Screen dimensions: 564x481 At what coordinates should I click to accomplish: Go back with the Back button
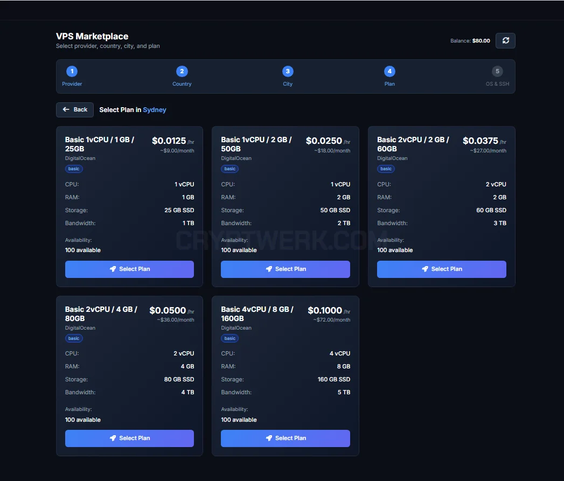pyautogui.click(x=75, y=110)
